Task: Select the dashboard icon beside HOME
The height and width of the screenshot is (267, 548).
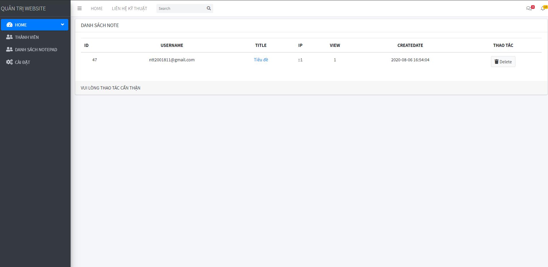Action: pos(9,25)
